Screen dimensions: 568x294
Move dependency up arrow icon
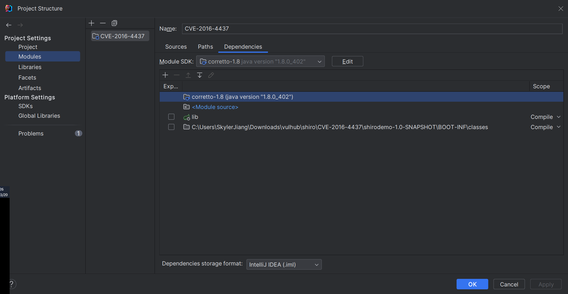coord(188,75)
